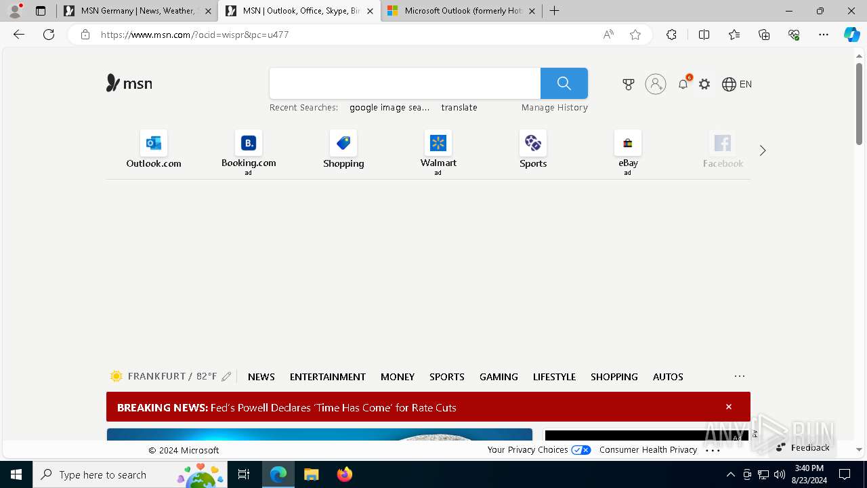Open ENTERTAINMENT category
Viewport: 867px width, 488px height.
click(328, 377)
